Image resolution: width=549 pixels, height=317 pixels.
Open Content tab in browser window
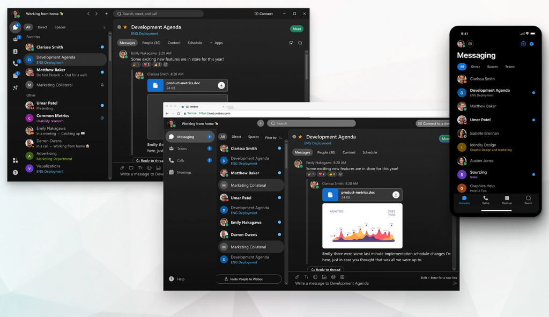tap(348, 152)
